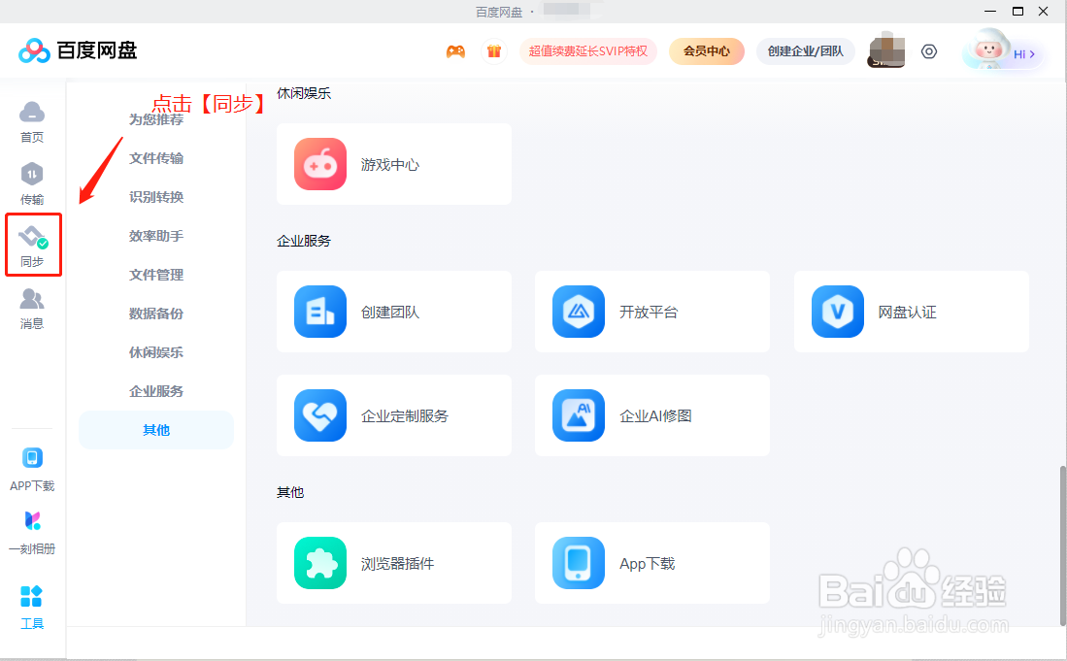This screenshot has width=1067, height=661.
Task: Open the 企业AI修图 picture icon
Action: [x=579, y=415]
